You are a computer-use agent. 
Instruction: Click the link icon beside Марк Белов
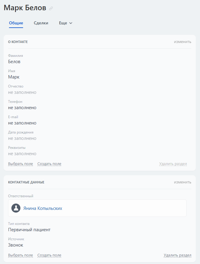[x=51, y=9]
